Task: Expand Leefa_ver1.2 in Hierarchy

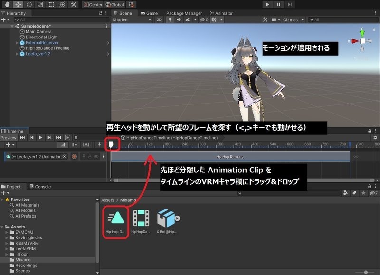Action: (x=17, y=54)
